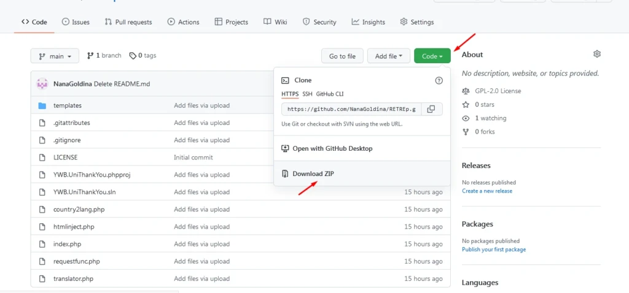
Task: Open the Initial commit message link
Action: pos(193,158)
